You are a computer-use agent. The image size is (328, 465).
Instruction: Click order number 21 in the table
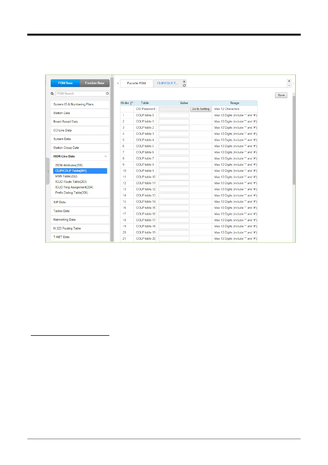tap(124, 239)
